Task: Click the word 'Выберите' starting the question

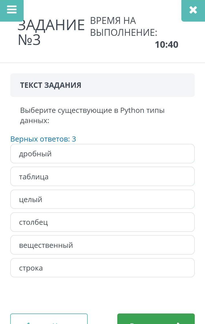Action: click(x=38, y=110)
